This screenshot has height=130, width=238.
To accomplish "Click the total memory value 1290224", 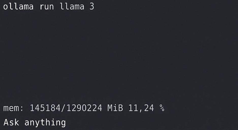I will click(84, 108).
